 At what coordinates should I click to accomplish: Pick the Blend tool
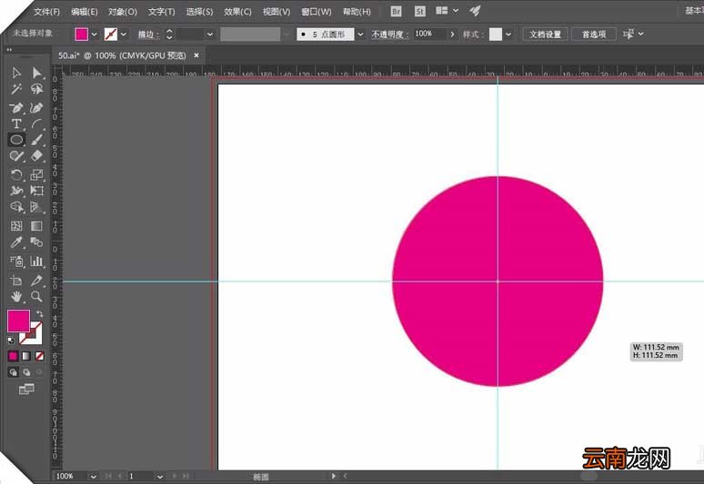[x=36, y=242]
